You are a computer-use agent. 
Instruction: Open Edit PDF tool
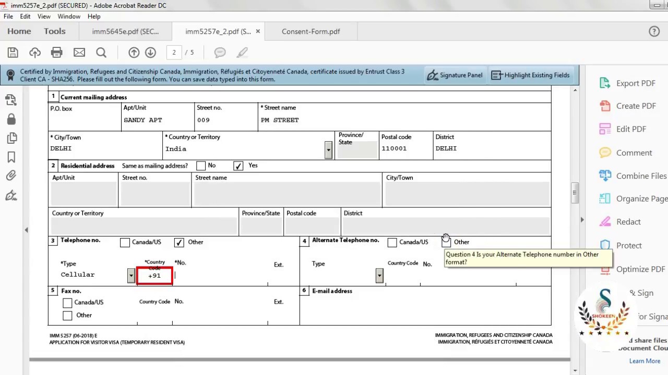point(623,129)
